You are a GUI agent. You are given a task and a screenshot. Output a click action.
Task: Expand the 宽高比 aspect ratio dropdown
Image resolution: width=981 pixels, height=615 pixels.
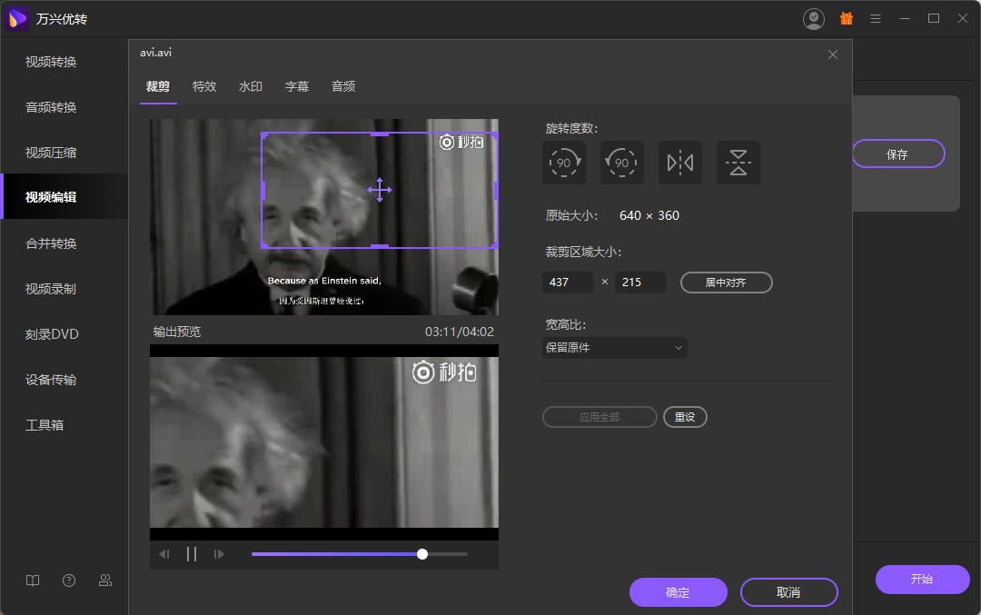pos(614,348)
